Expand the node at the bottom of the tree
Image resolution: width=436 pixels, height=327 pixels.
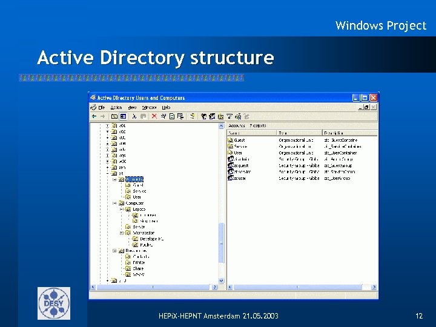(x=108, y=281)
